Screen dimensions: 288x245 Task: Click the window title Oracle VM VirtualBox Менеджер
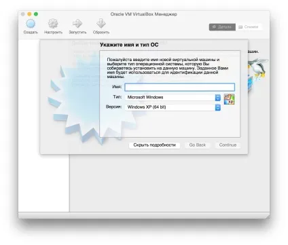click(143, 14)
